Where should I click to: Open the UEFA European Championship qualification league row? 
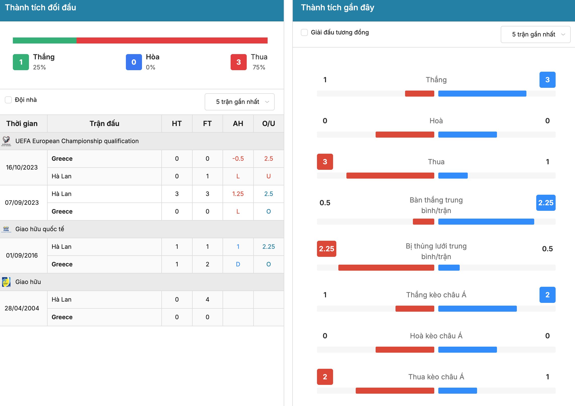click(142, 141)
